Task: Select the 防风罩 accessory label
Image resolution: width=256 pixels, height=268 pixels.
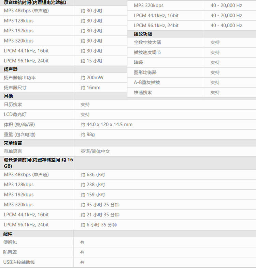Action: click(10, 252)
